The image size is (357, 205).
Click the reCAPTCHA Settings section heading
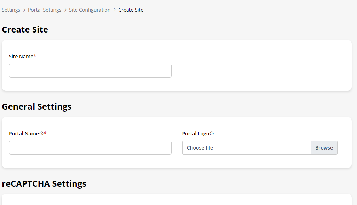point(44,184)
